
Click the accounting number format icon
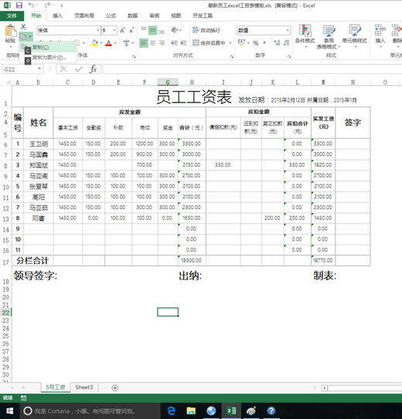241,42
